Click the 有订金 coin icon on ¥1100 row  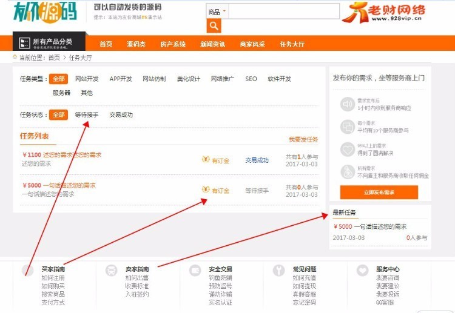tap(206, 159)
